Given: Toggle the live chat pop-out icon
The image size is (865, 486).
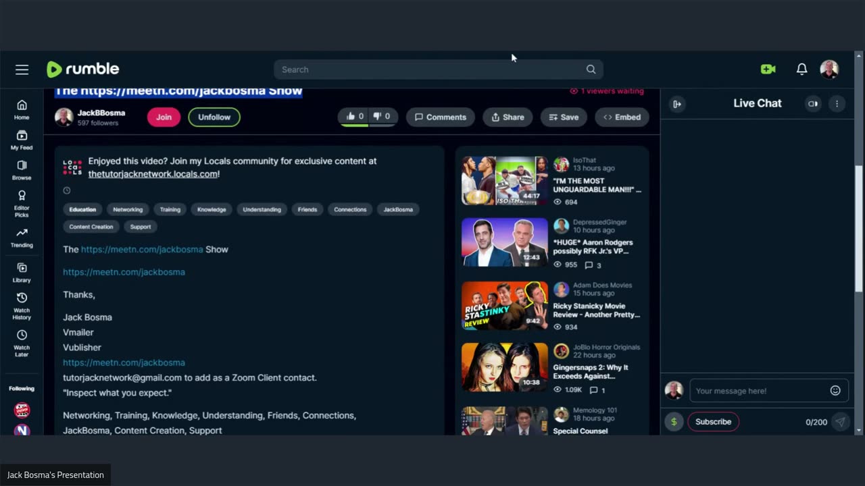Looking at the screenshot, I should 813,103.
